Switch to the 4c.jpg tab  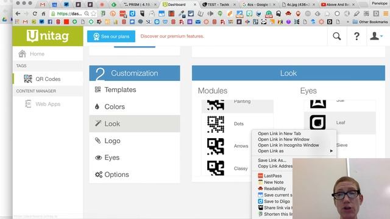(298, 4)
